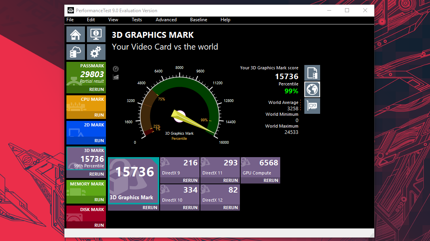
Task: Rerun the 3D Mark sidebar test
Action: pos(86,174)
